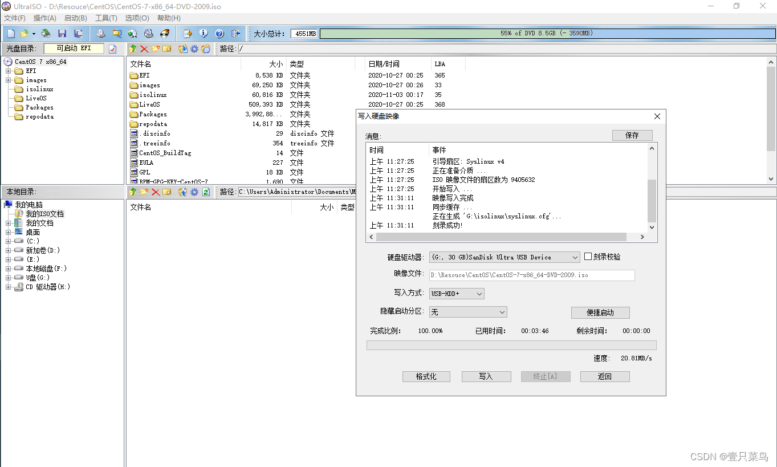Click the 写入 write button

coord(486,377)
